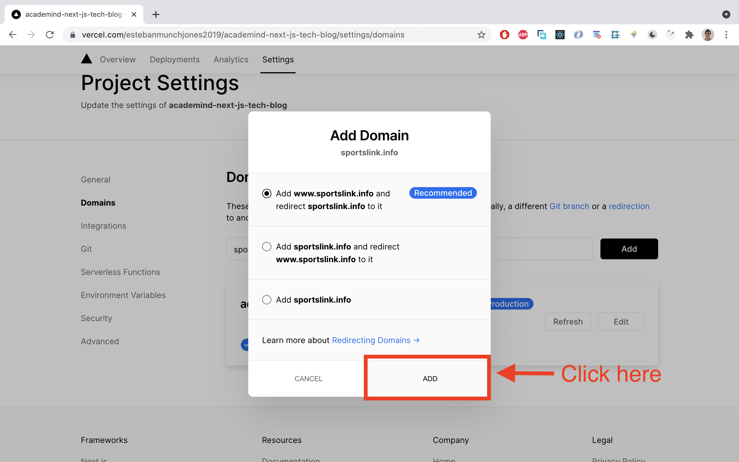Click the reload page icon
Image resolution: width=739 pixels, height=462 pixels.
pos(50,35)
